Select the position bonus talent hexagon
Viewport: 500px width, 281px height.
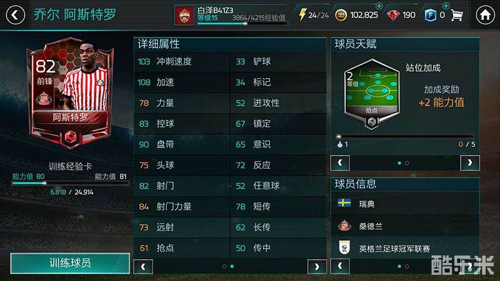pos(371,94)
